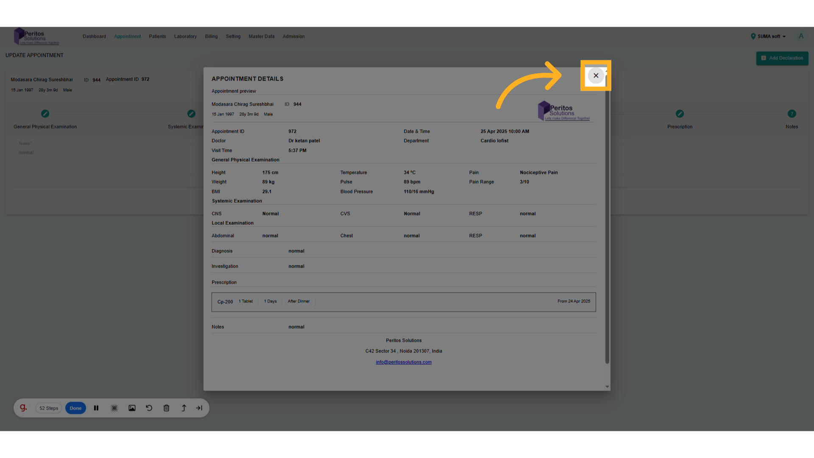Open the Patients menu item
The width and height of the screenshot is (814, 458).
(x=157, y=36)
